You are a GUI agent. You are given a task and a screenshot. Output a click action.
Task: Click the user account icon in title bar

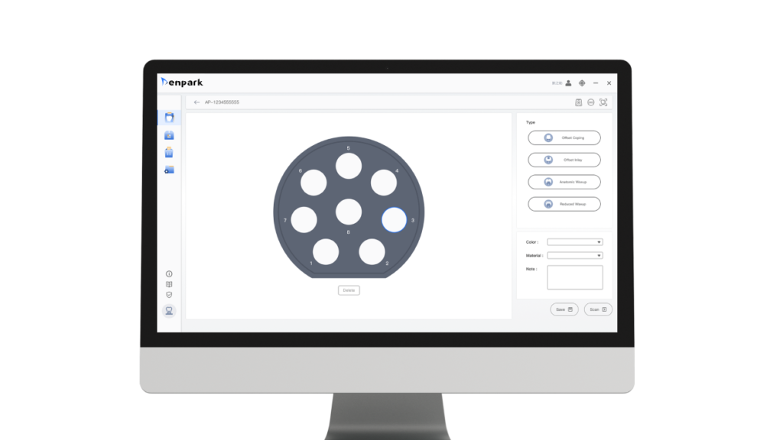[568, 82]
